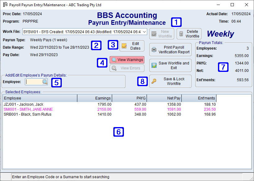Click the Save & Lock Workfile button

(170, 81)
